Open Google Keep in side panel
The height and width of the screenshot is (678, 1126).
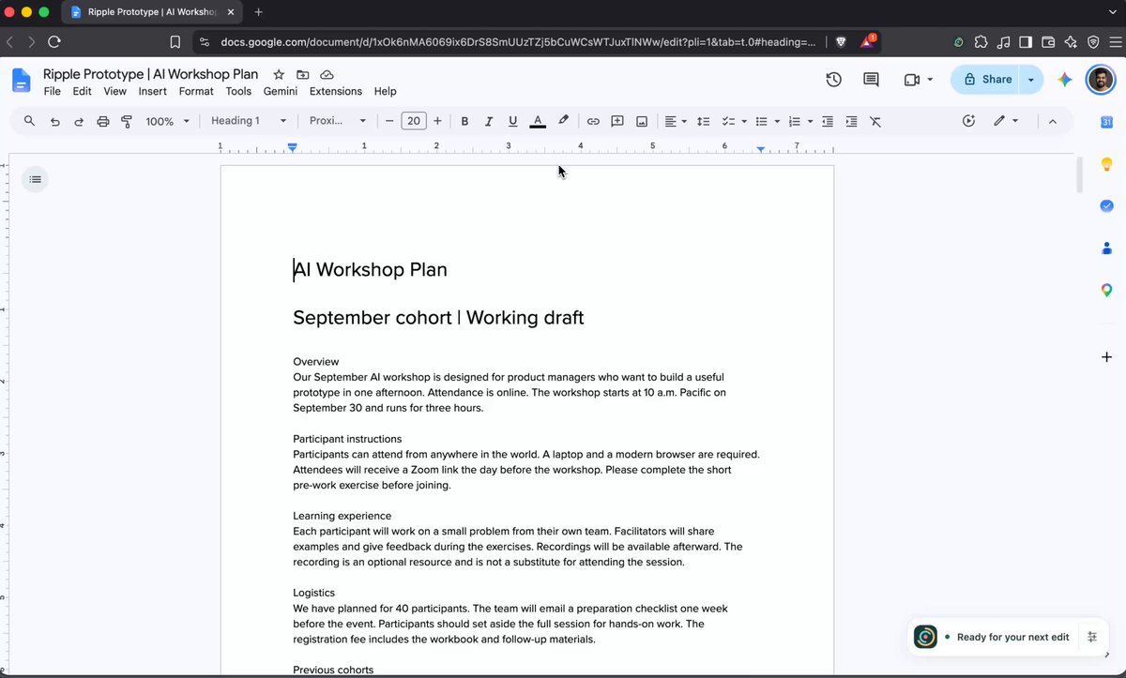(1106, 164)
